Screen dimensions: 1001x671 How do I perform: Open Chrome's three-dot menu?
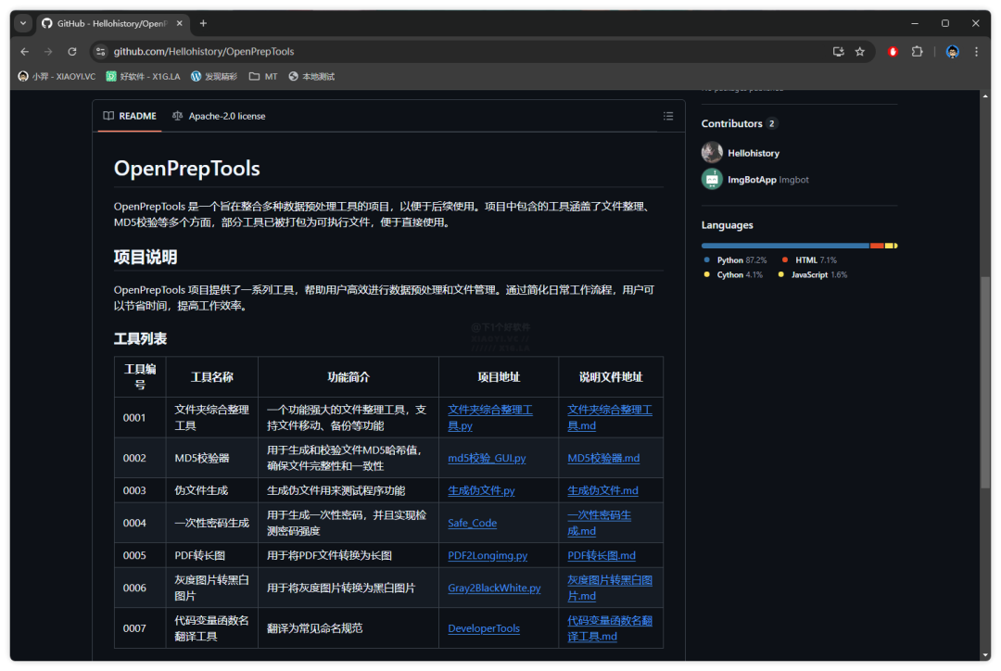click(x=976, y=52)
